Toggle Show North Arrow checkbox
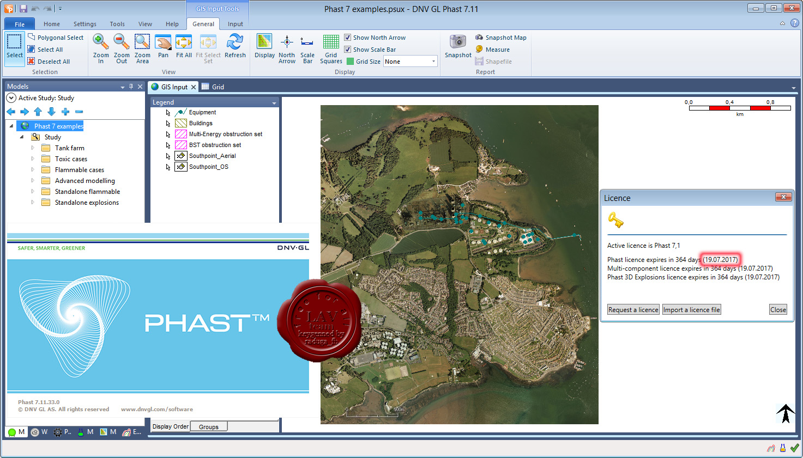The height and width of the screenshot is (458, 803). (x=347, y=38)
